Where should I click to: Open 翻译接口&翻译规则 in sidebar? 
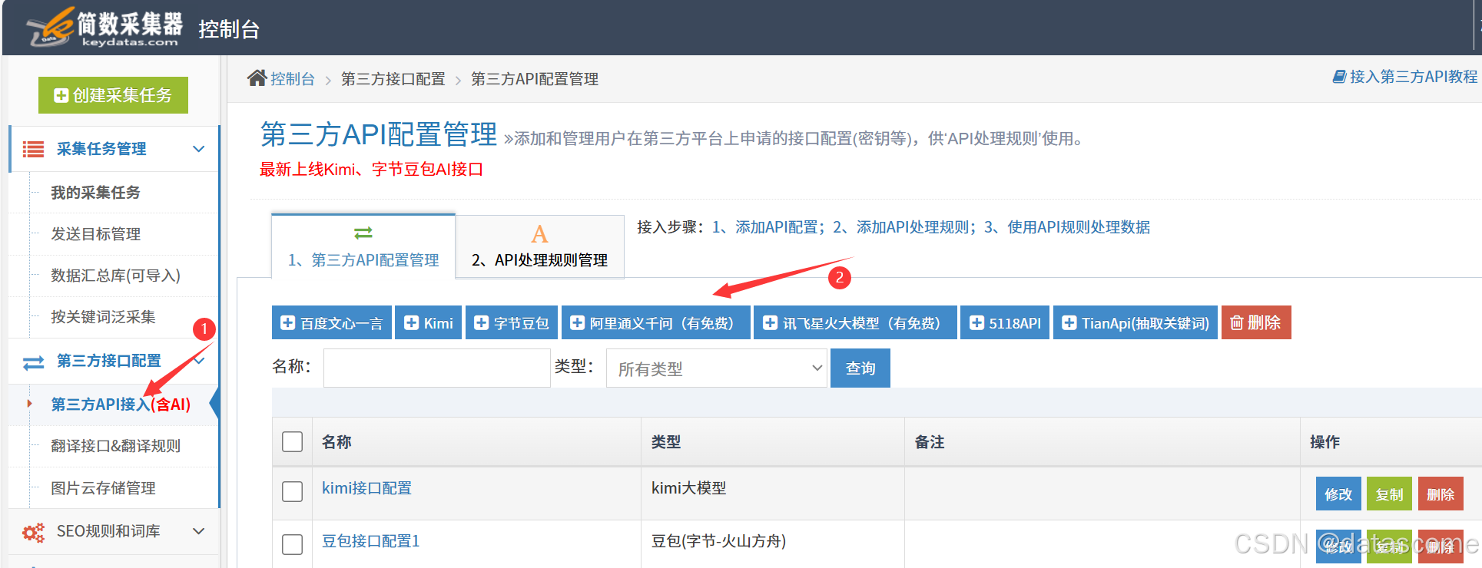tap(115, 446)
